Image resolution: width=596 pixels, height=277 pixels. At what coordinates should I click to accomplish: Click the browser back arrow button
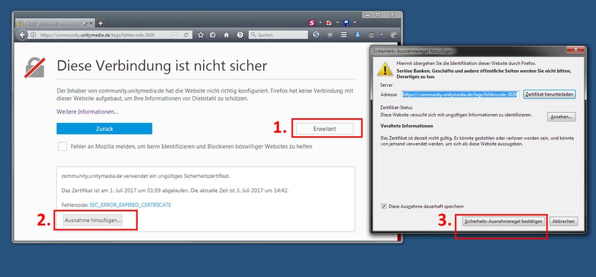tap(22, 35)
